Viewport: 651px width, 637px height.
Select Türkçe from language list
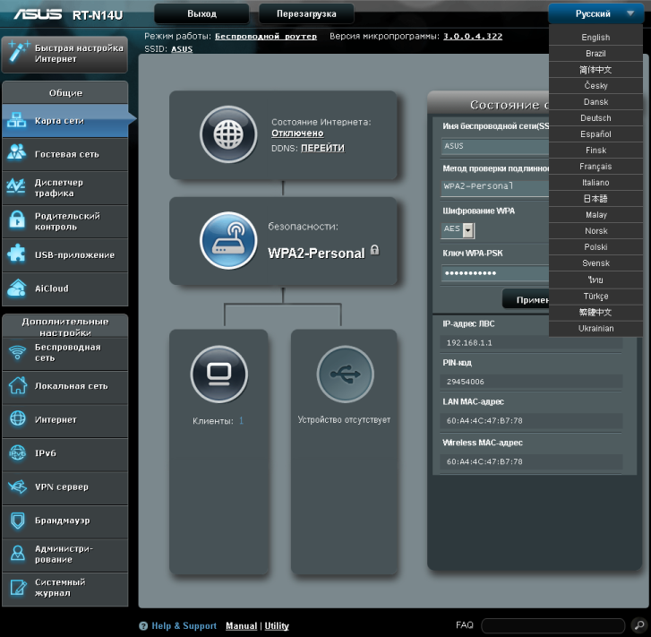pos(595,297)
